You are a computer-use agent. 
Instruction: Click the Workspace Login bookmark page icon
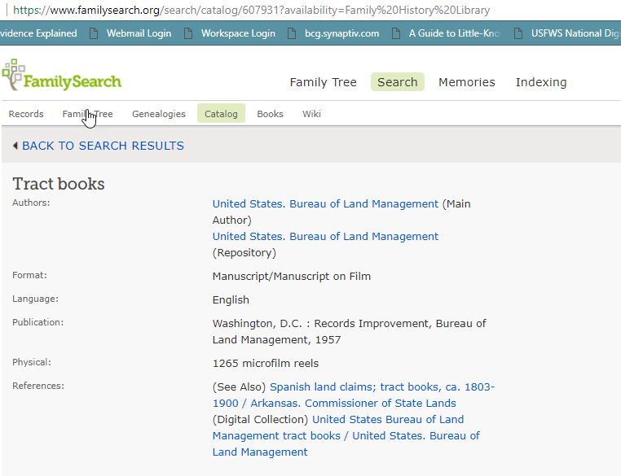pos(188,33)
